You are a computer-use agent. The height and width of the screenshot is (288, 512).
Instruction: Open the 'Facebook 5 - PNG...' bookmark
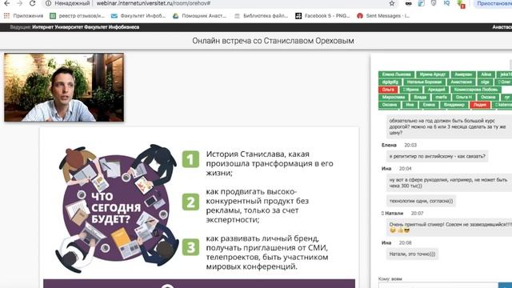pos(322,16)
